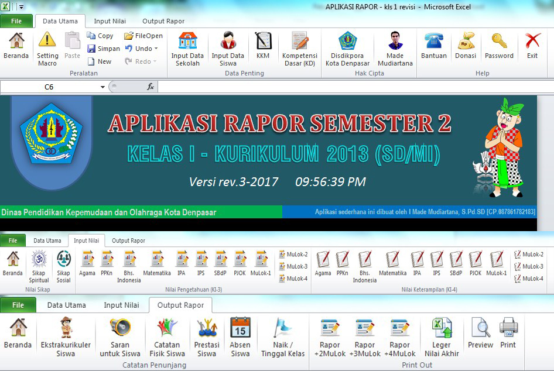
Task: Open Setting Macro warning icon
Action: pos(47,40)
